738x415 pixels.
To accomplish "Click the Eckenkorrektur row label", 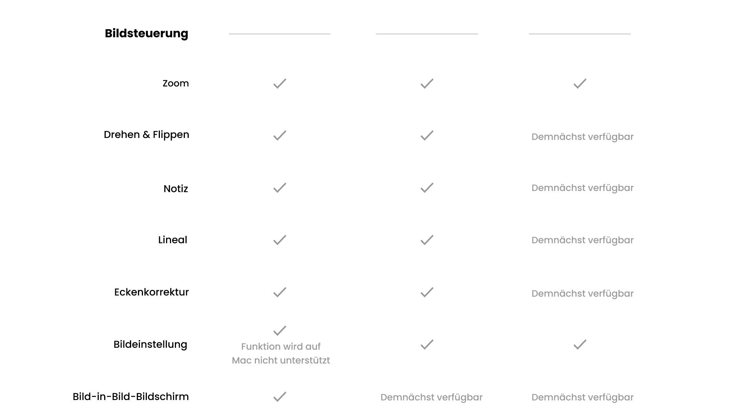I will click(151, 292).
